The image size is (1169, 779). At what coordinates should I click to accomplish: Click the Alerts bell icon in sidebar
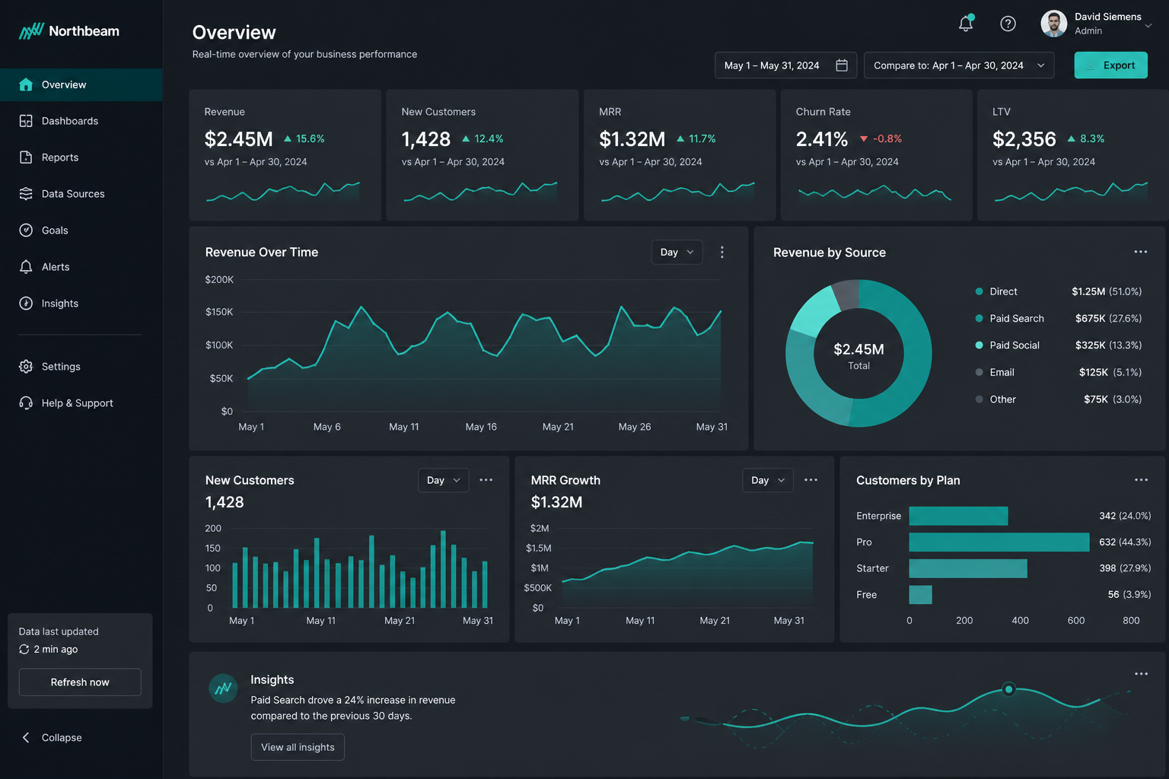pos(26,267)
